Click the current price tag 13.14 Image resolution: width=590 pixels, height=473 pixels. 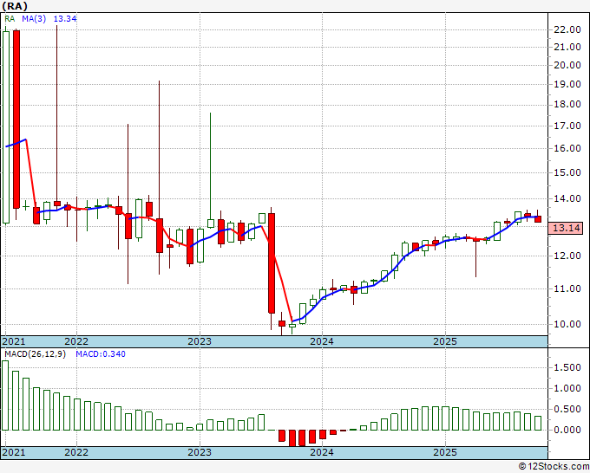coord(566,228)
